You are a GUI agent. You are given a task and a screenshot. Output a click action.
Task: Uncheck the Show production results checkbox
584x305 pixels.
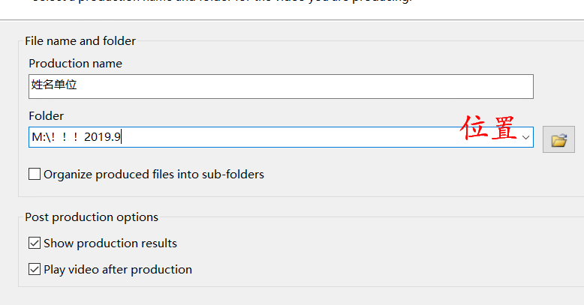(35, 244)
